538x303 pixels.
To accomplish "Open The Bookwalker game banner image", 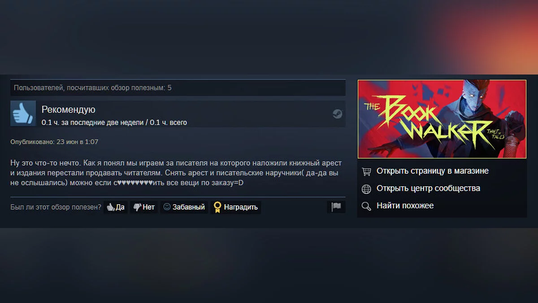I will point(442,119).
